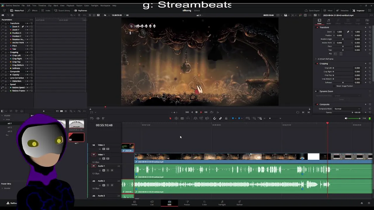Viewport: 374px width, 210px height.
Task: Mute the Audio 1 track
Action: (x=112, y=170)
